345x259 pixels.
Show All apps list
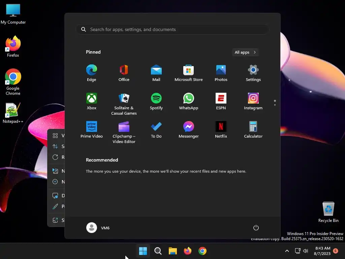pyautogui.click(x=245, y=52)
